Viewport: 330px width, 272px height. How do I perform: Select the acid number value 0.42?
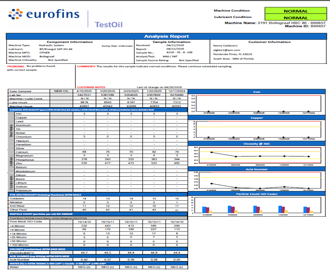pos(84,260)
